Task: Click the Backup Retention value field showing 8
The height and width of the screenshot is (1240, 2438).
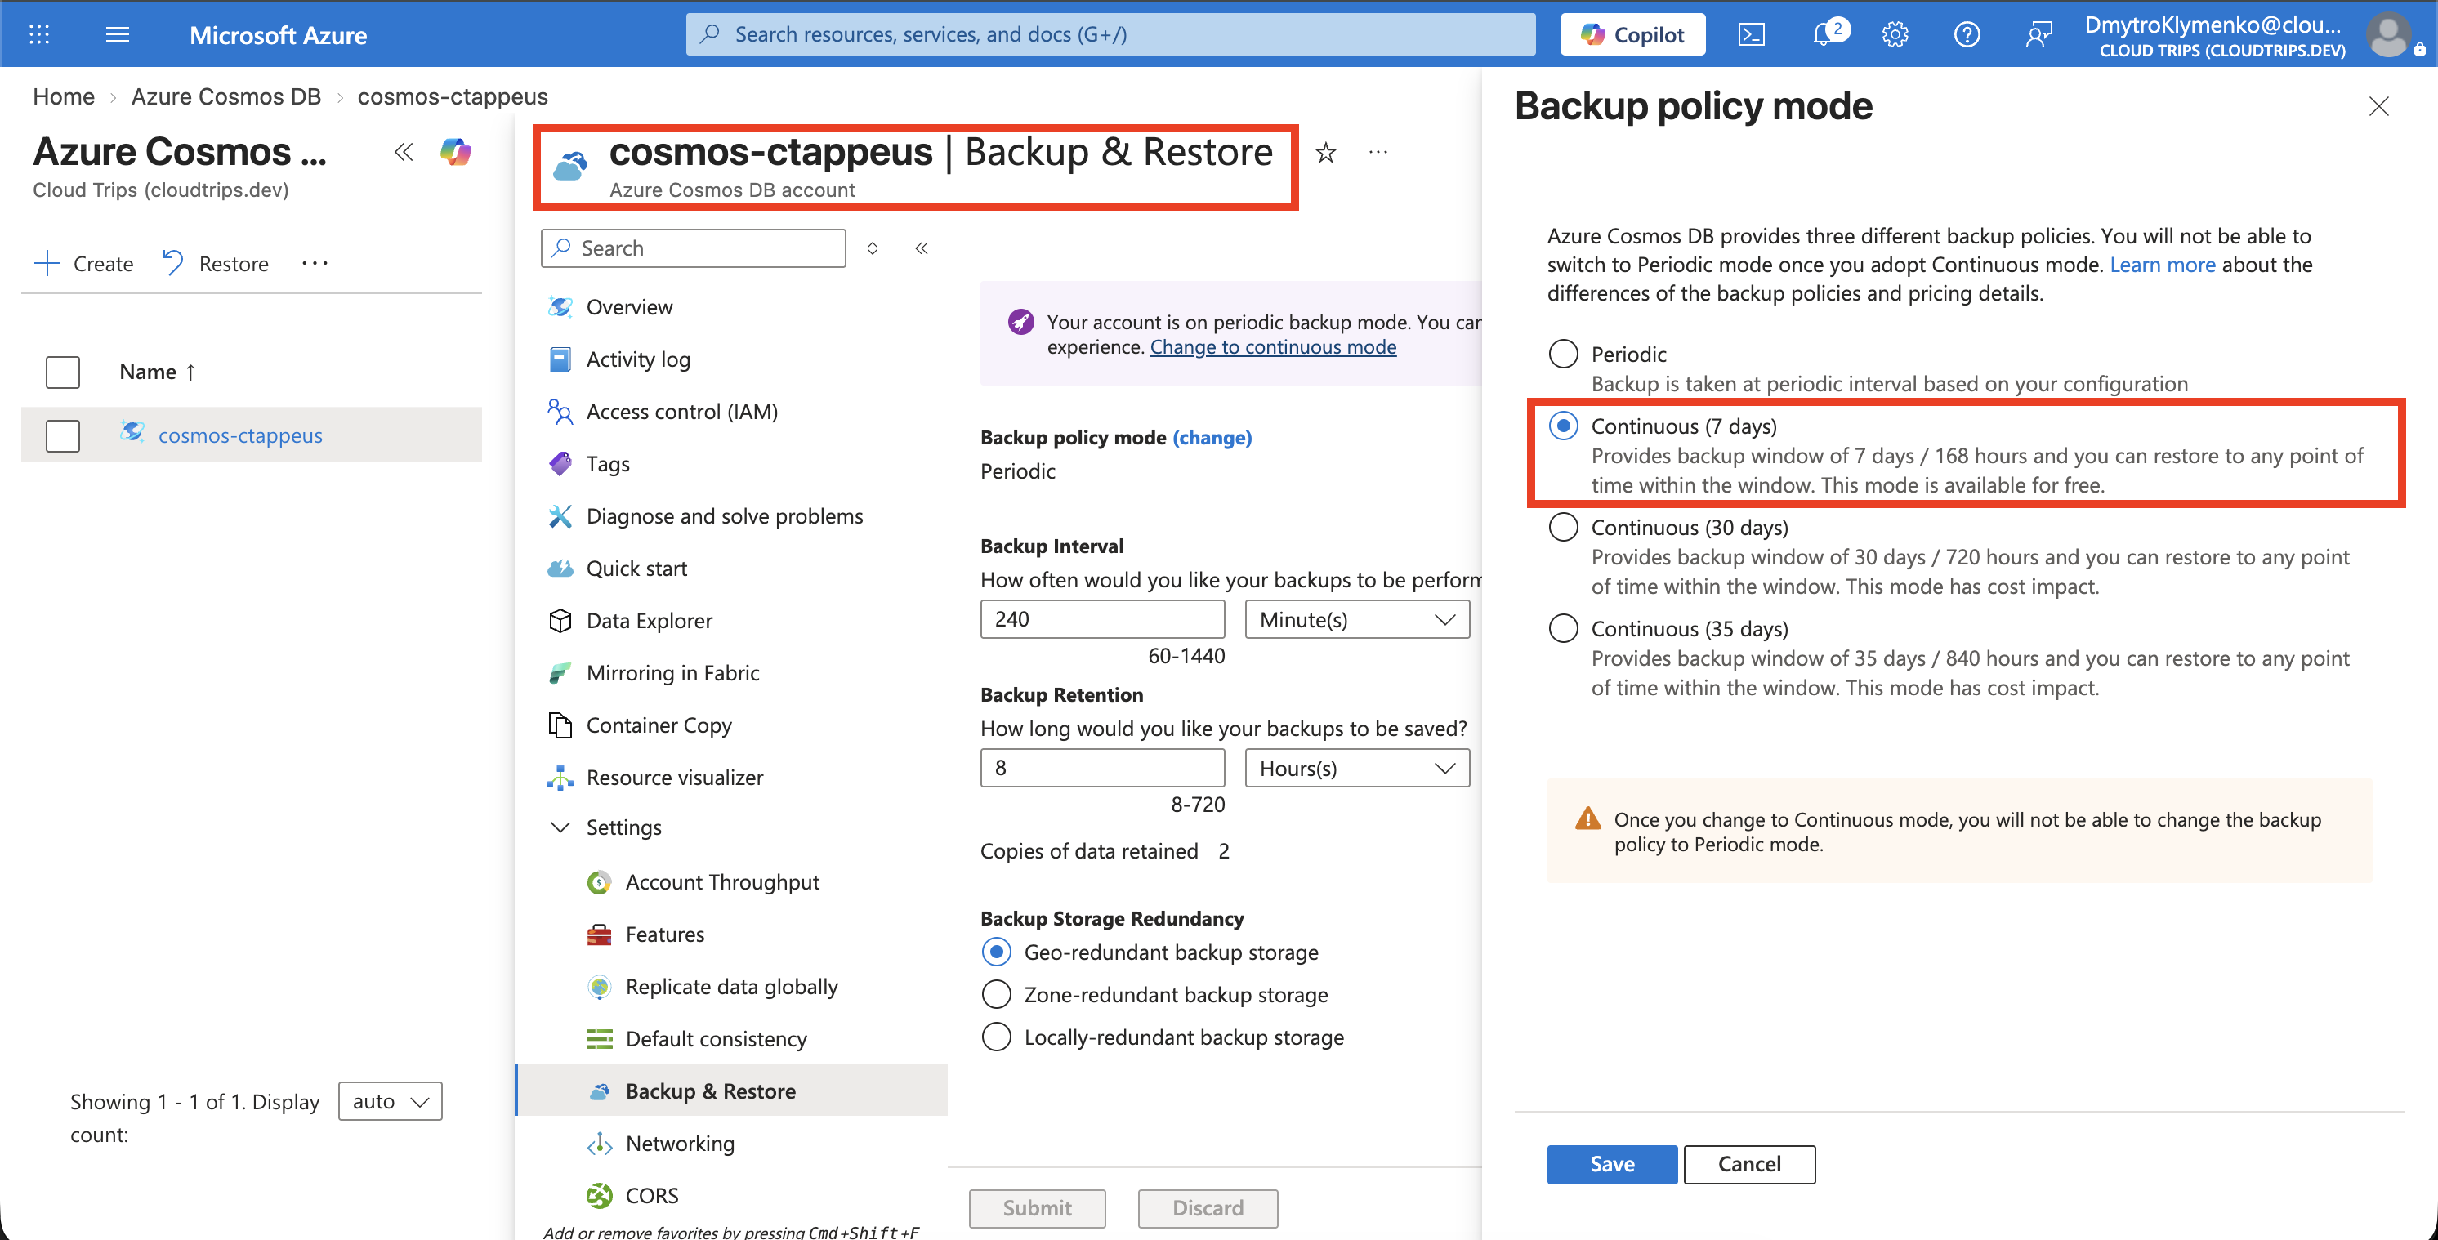Action: pyautogui.click(x=1103, y=768)
